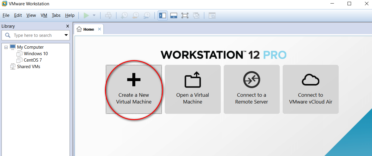The image size is (372, 156).
Task: Click the Take Snapshot toolbar icon
Action: [x=124, y=15]
